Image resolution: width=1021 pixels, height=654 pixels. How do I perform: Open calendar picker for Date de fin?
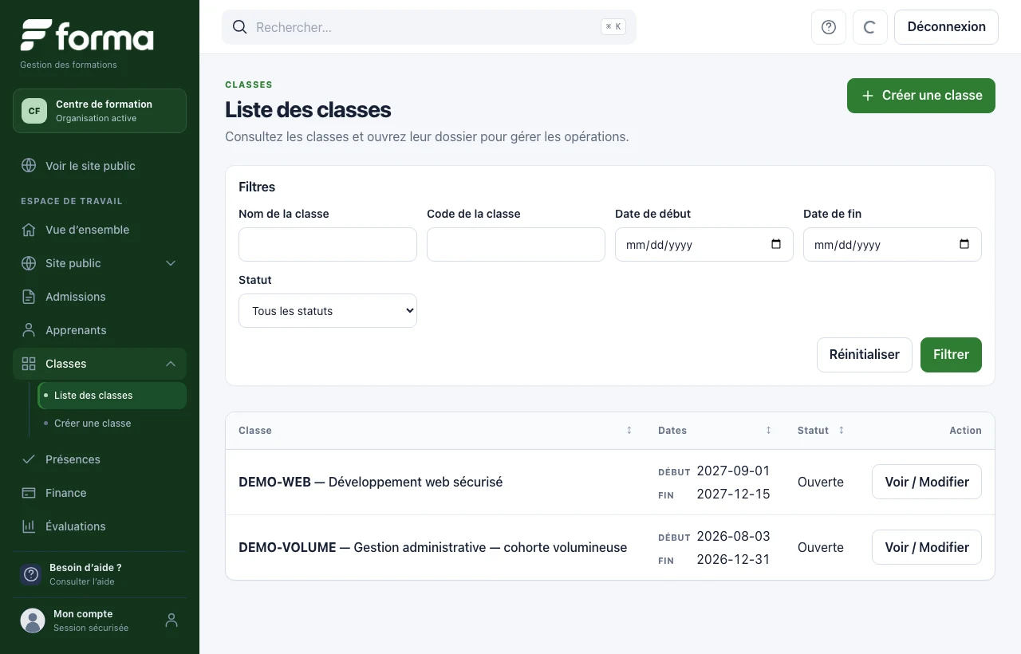click(x=964, y=244)
